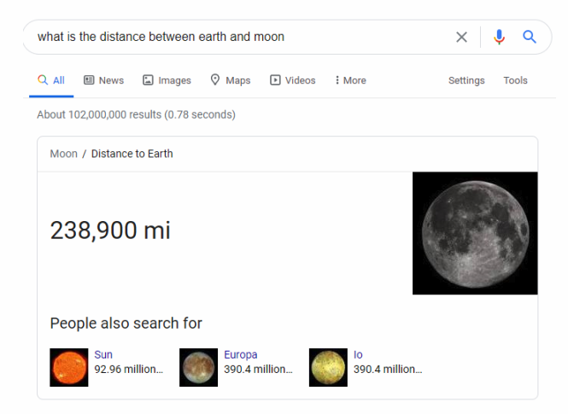Switch to the News tab

tap(103, 80)
